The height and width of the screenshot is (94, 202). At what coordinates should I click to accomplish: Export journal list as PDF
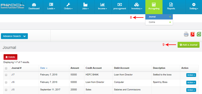click(x=193, y=34)
